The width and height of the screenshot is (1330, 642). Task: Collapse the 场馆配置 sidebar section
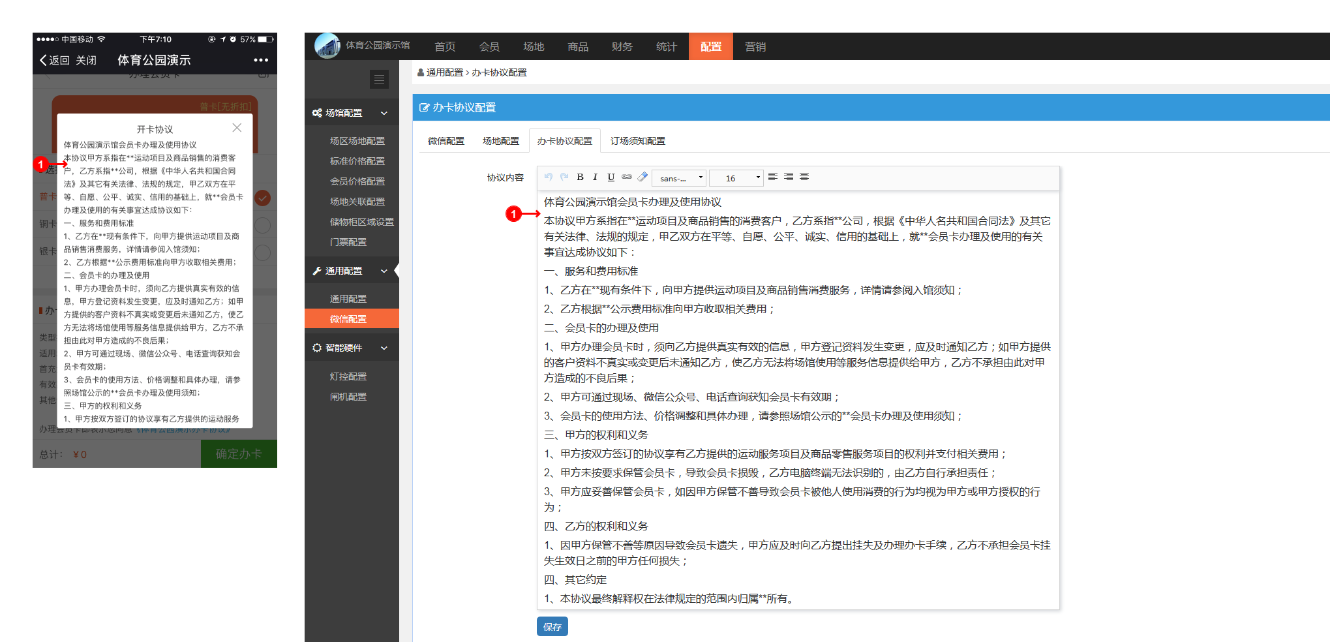tap(384, 113)
